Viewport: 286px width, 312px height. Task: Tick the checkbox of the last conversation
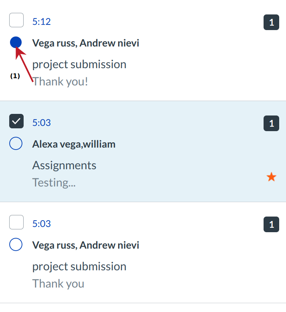tap(16, 222)
